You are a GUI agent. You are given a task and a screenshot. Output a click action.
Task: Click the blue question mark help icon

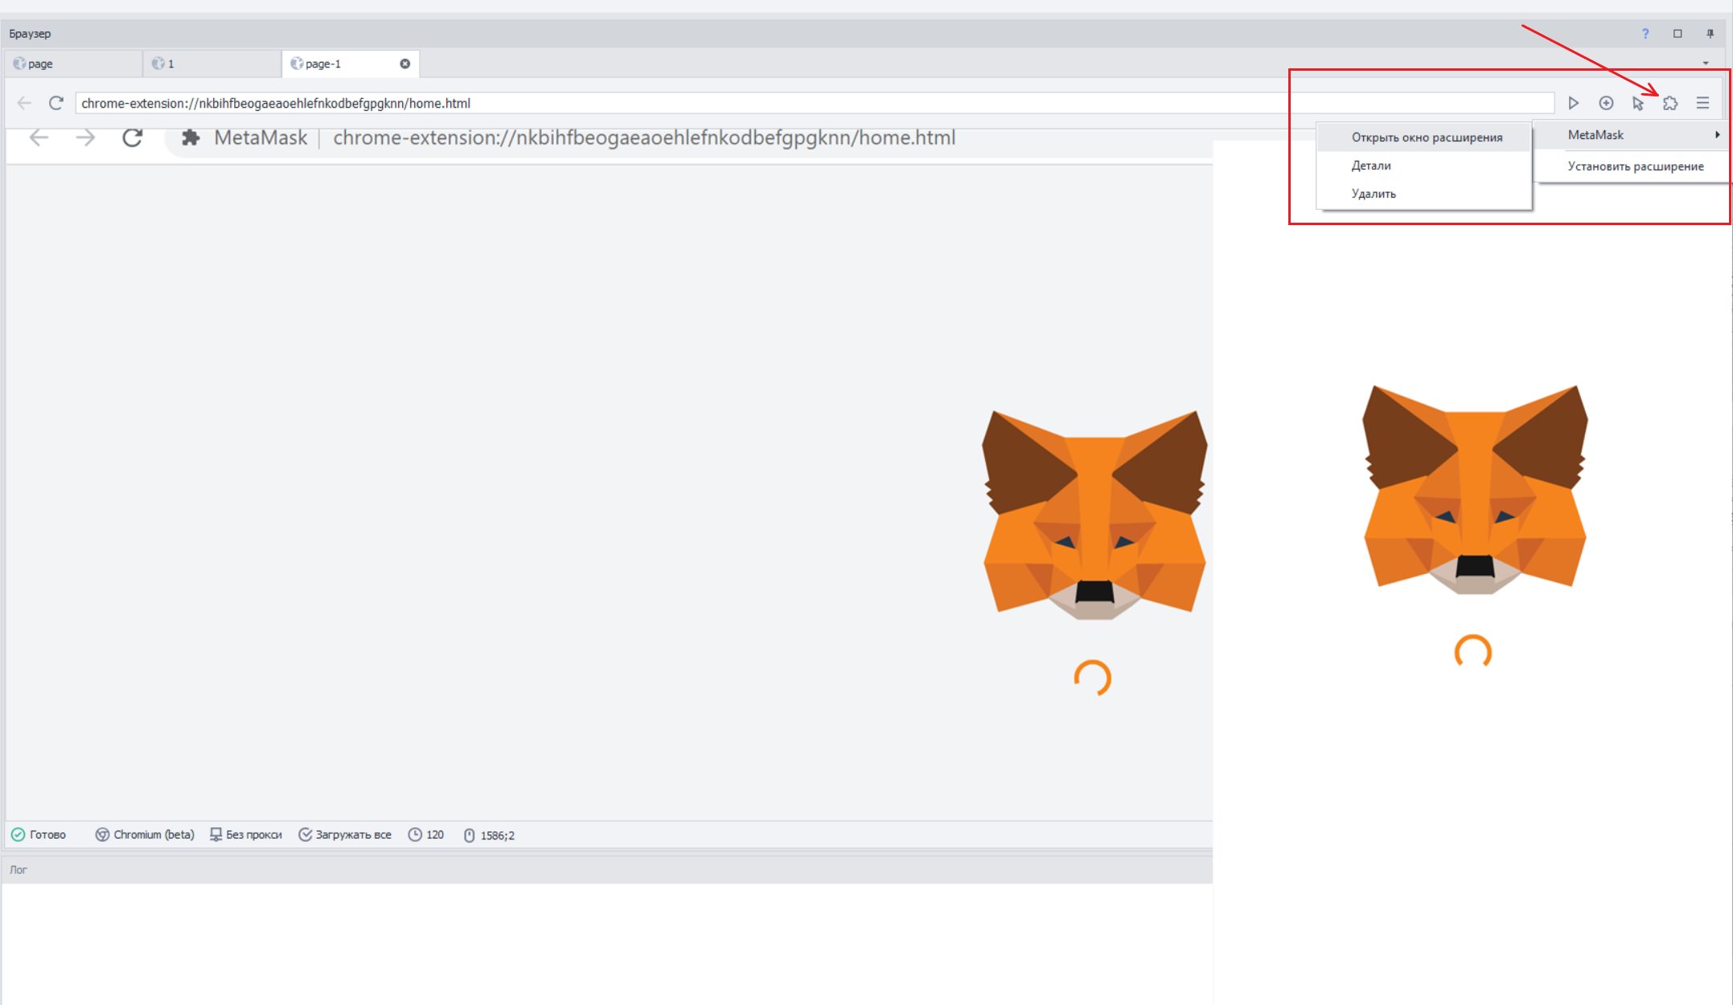click(x=1645, y=34)
